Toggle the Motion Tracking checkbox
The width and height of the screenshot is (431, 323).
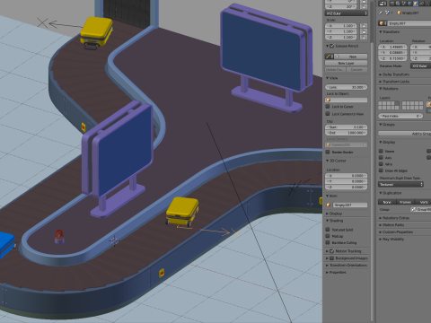332,251
